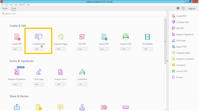
Task: Switch to the Home tab
Action: click(5, 8)
